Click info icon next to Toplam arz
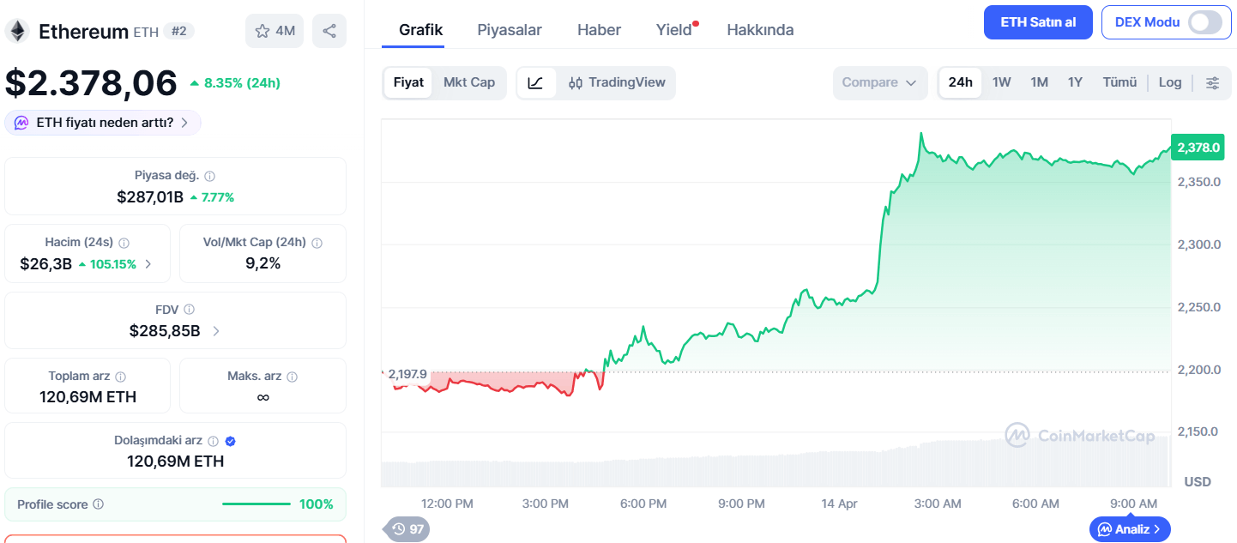The width and height of the screenshot is (1237, 543). pos(120,377)
